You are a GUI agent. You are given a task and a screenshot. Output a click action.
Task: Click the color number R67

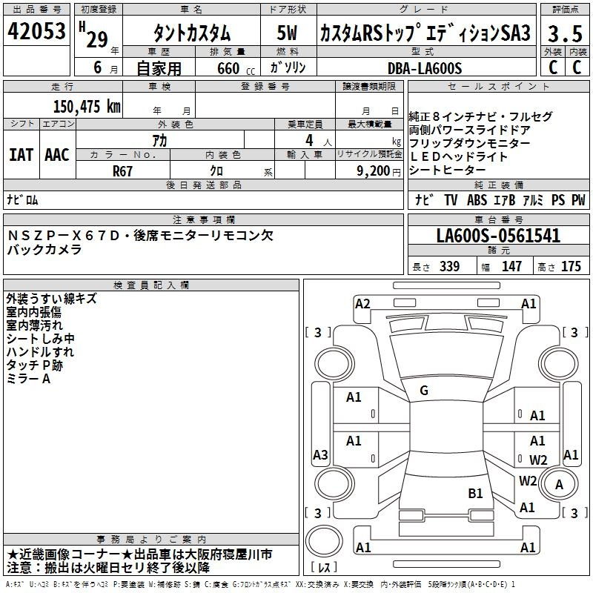[x=122, y=171]
